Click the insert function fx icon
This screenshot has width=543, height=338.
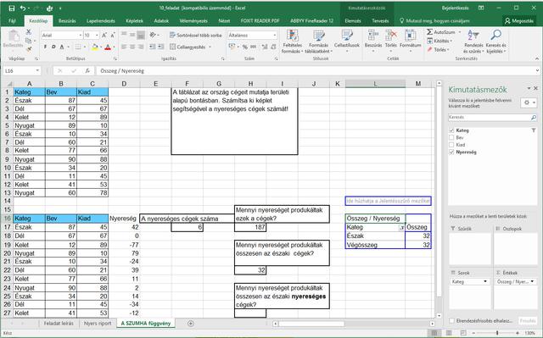(x=87, y=71)
